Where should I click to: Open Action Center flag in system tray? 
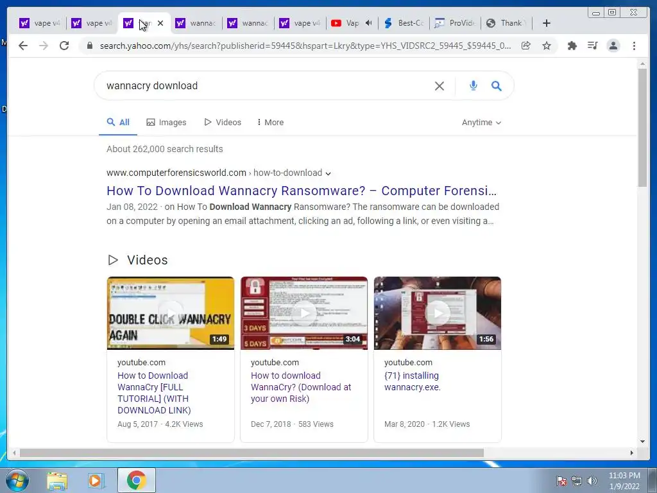(561, 481)
